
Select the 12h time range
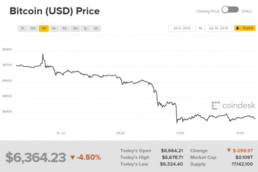click(x=33, y=29)
